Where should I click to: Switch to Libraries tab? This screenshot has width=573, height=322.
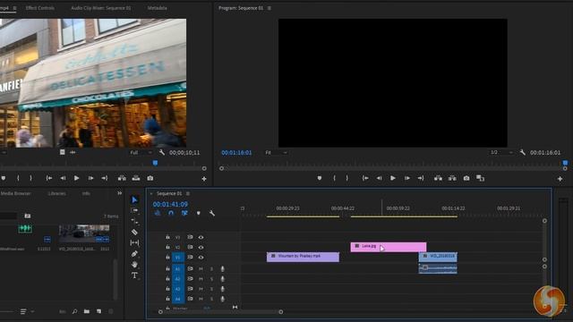(x=57, y=193)
